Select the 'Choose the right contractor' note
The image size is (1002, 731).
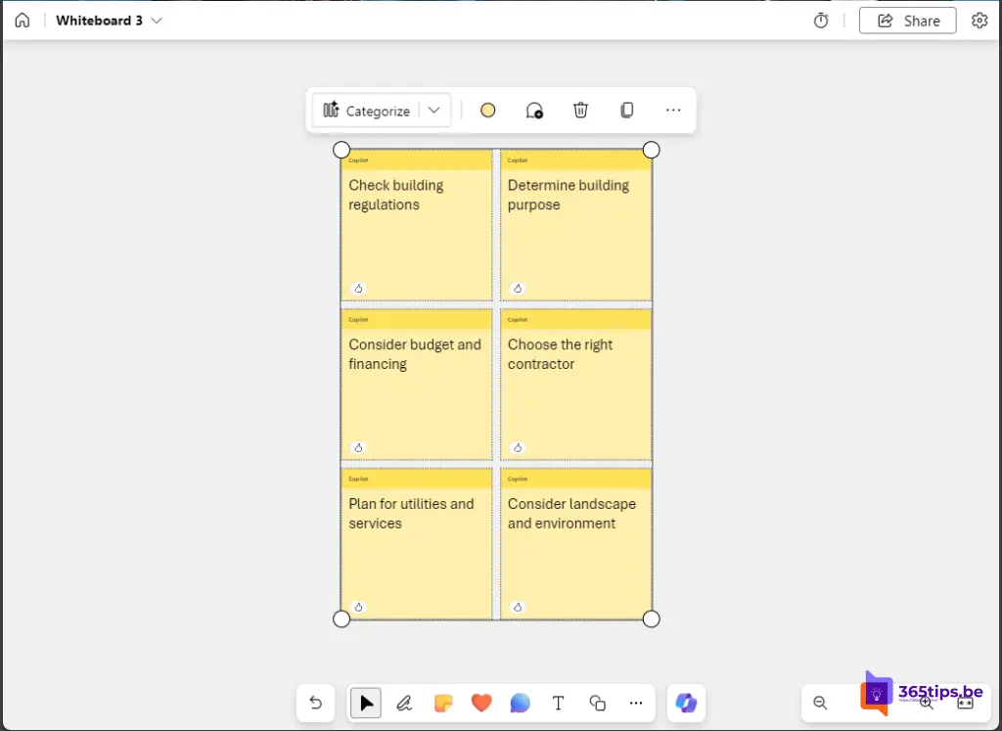click(575, 401)
